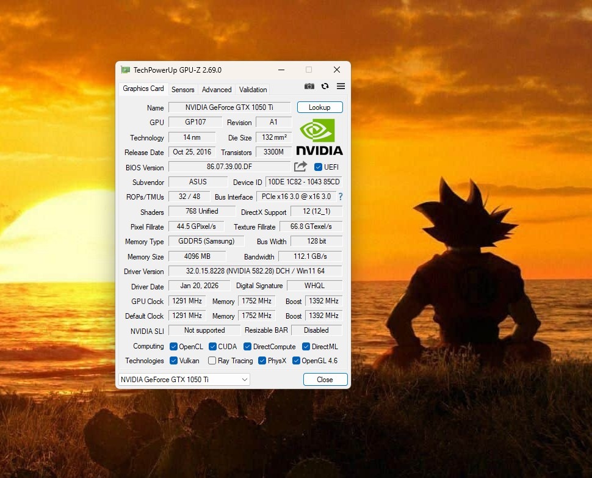This screenshot has height=478, width=592.
Task: Click the GPU Clock value 1291 MHz
Action: coord(187,300)
